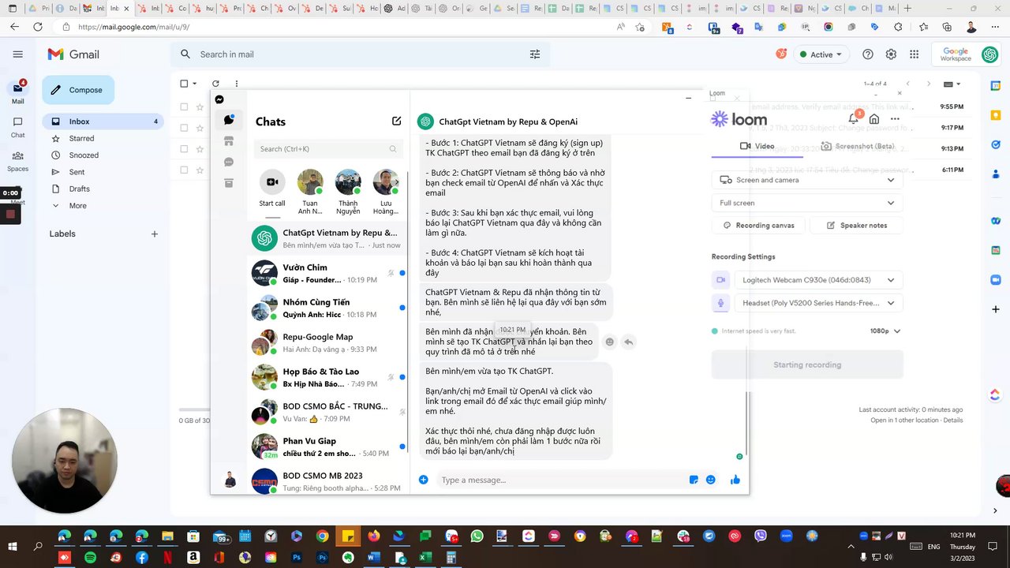This screenshot has width=1010, height=568.
Task: Open Loom 1080p quality dropdown
Action: [885, 331]
